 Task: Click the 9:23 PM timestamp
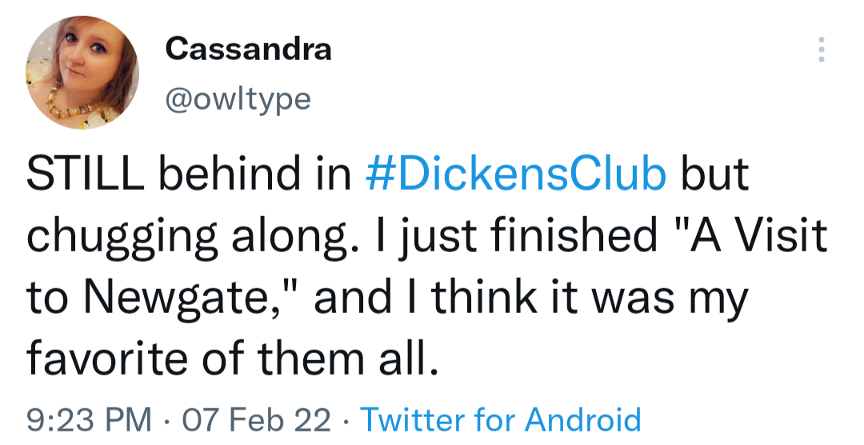click(x=89, y=419)
